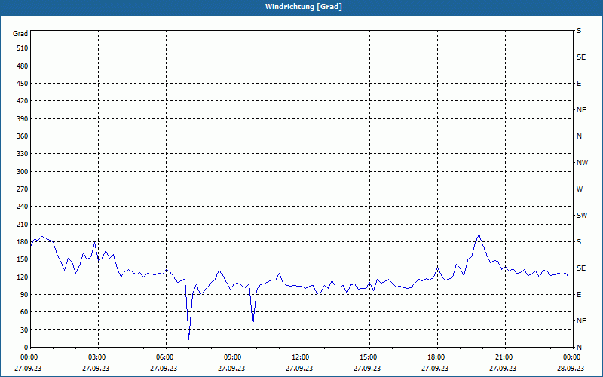603x377 pixels.
Task: Select the 30 value on the left axis
Action: (24, 329)
